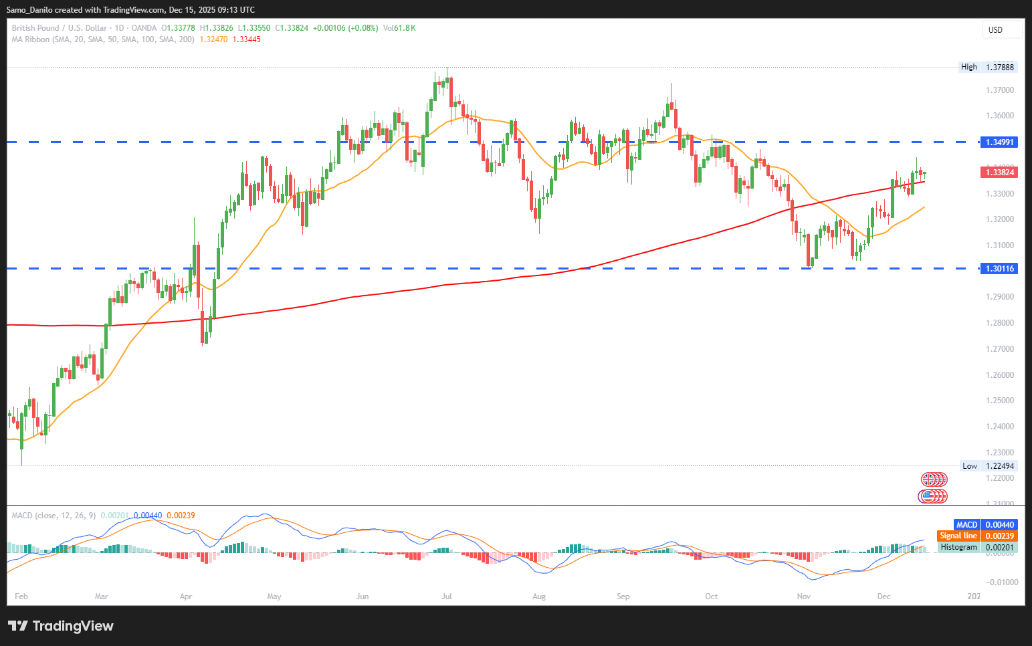Click the US flag economic event icon
Viewport: 1032px width, 646px height.
pos(928,496)
